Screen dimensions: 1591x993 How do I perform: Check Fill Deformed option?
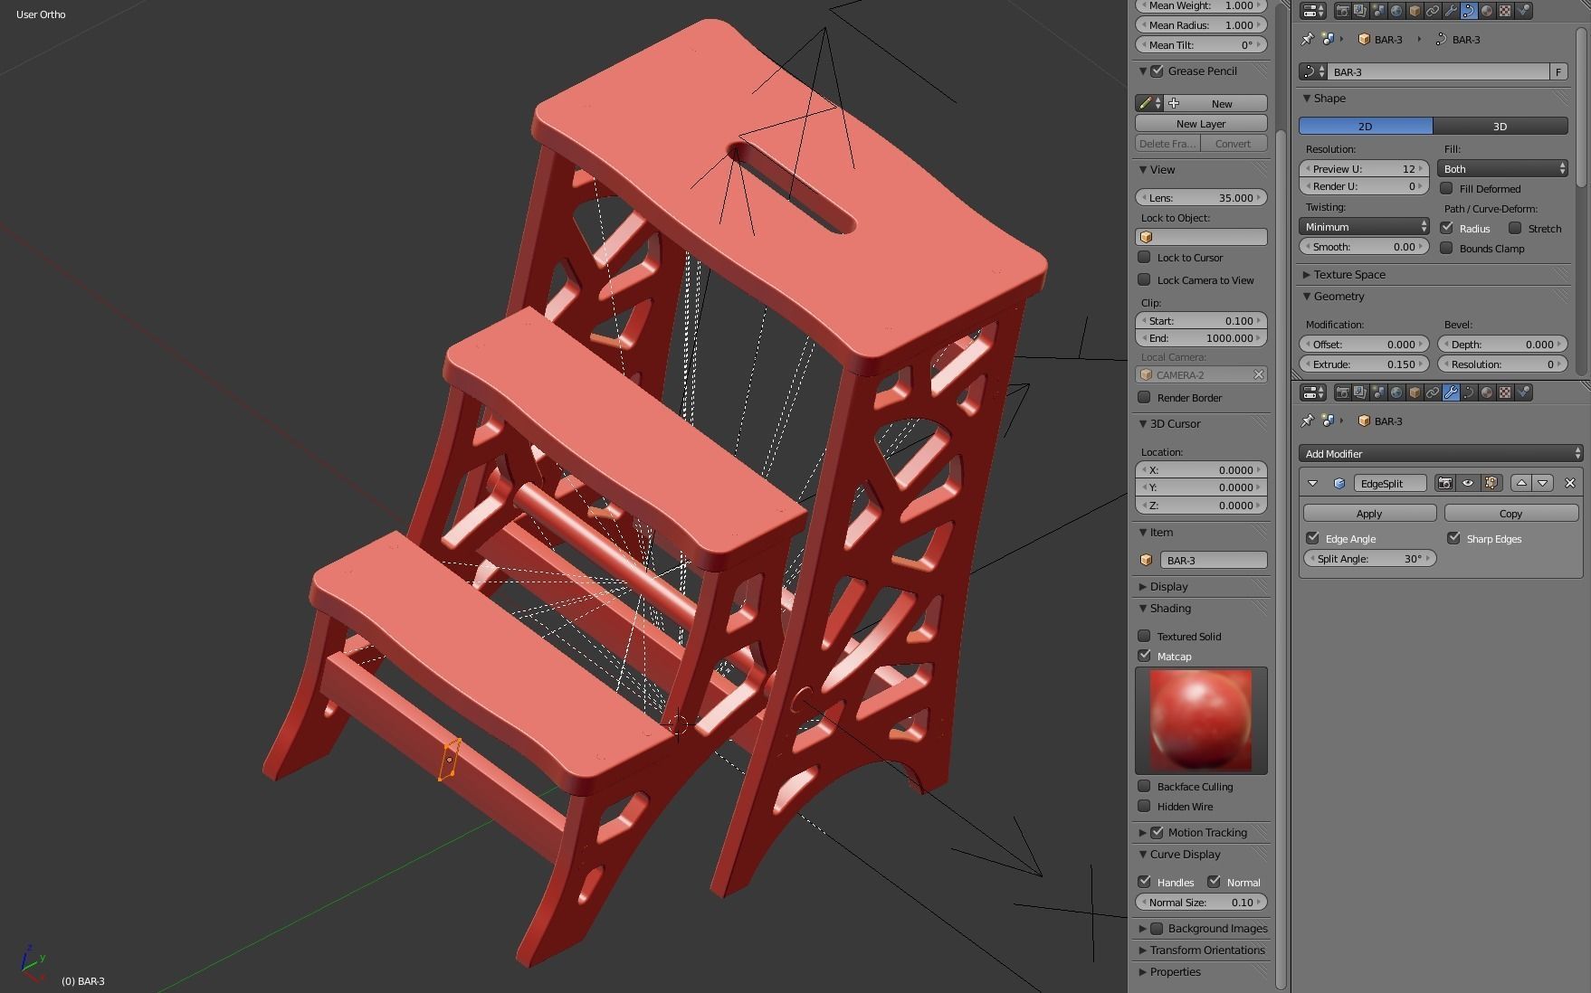(x=1446, y=188)
